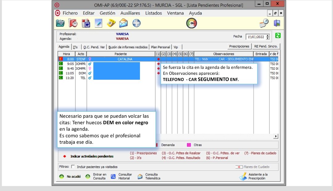
Task: Decrease the Fecha date with down arrow
Action: click(x=268, y=38)
